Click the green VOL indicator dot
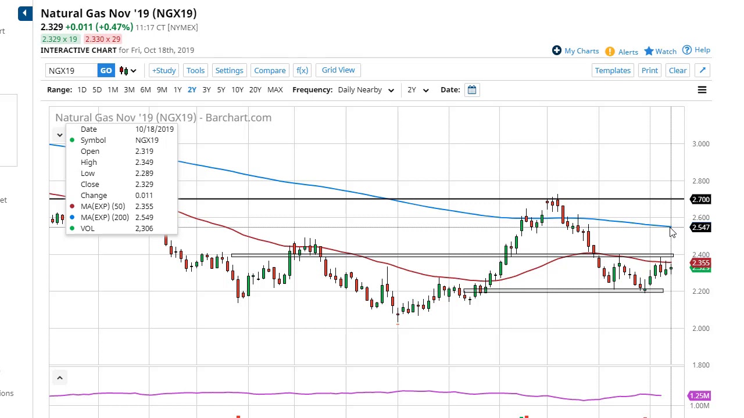Viewport: 744px width, 418px height. pos(72,229)
